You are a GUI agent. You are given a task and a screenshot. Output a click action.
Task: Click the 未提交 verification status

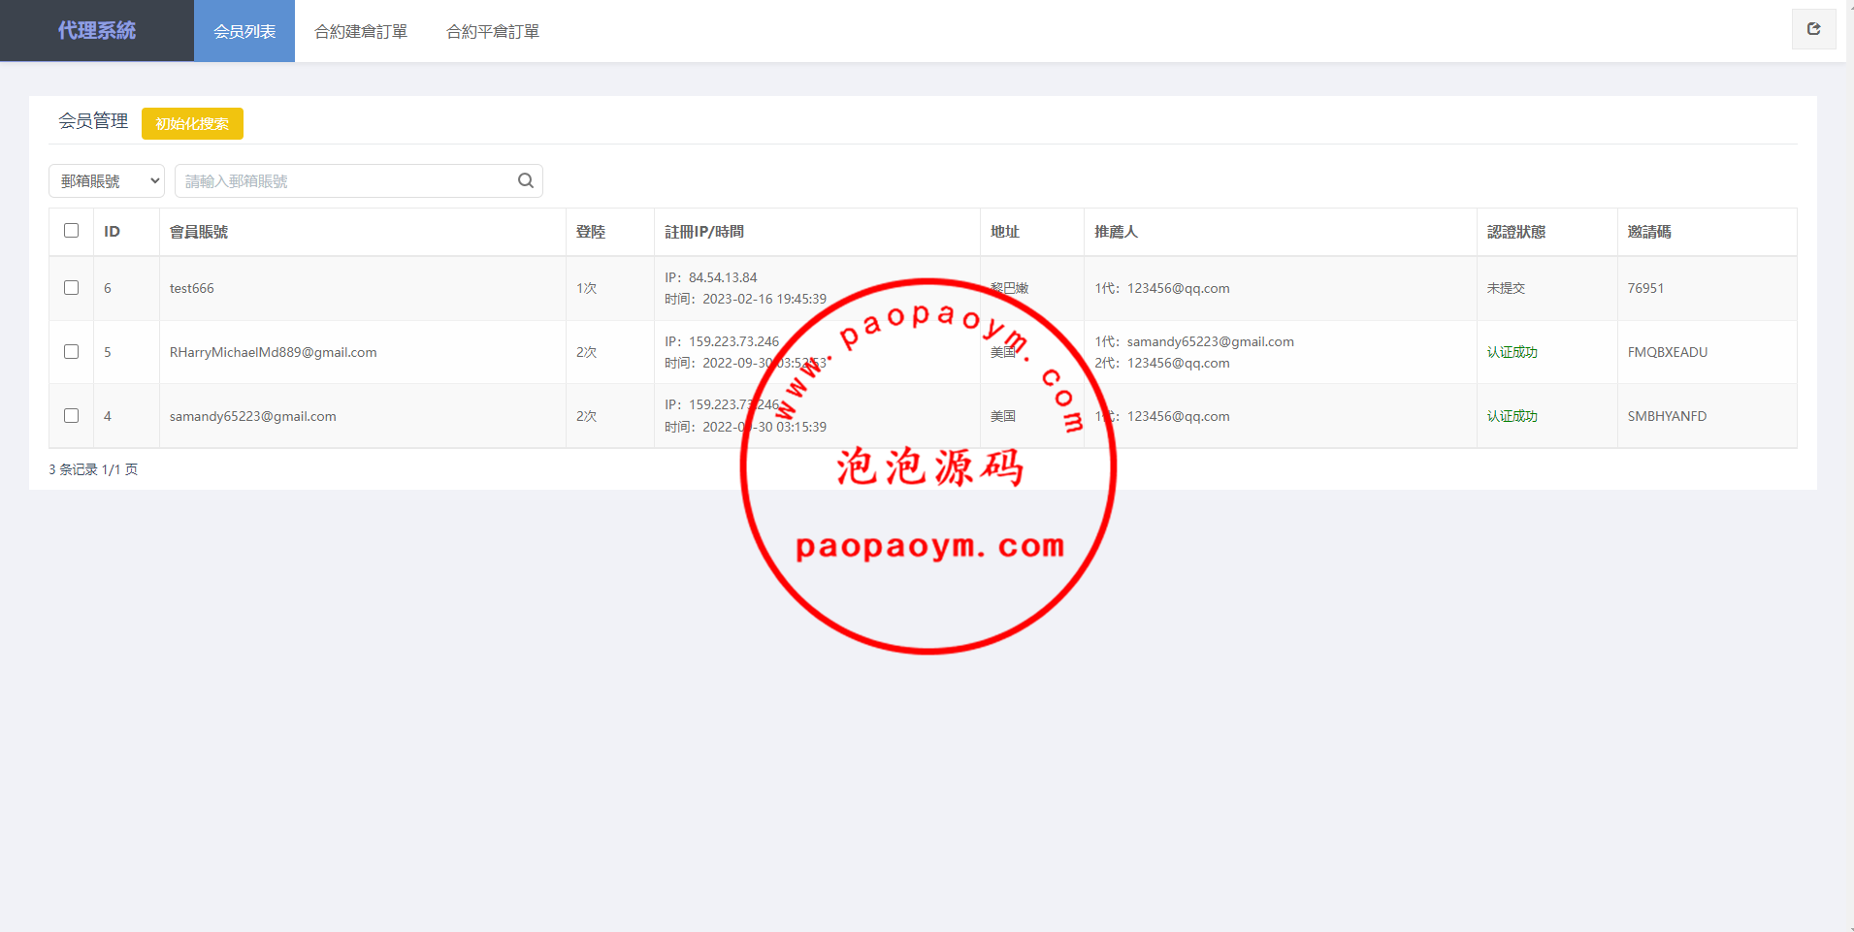pyautogui.click(x=1506, y=288)
